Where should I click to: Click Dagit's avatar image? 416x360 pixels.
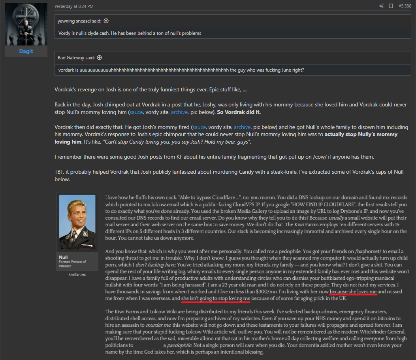click(x=26, y=24)
